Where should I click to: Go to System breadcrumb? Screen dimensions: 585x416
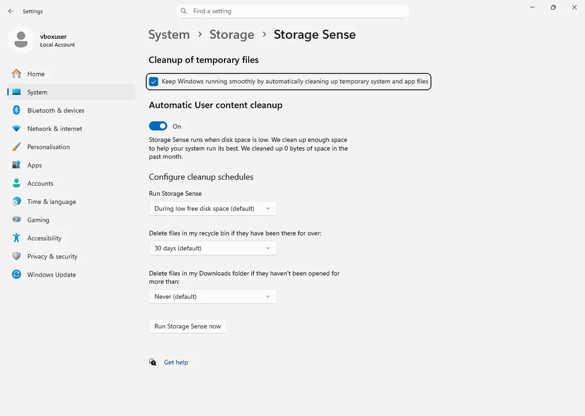tap(169, 34)
